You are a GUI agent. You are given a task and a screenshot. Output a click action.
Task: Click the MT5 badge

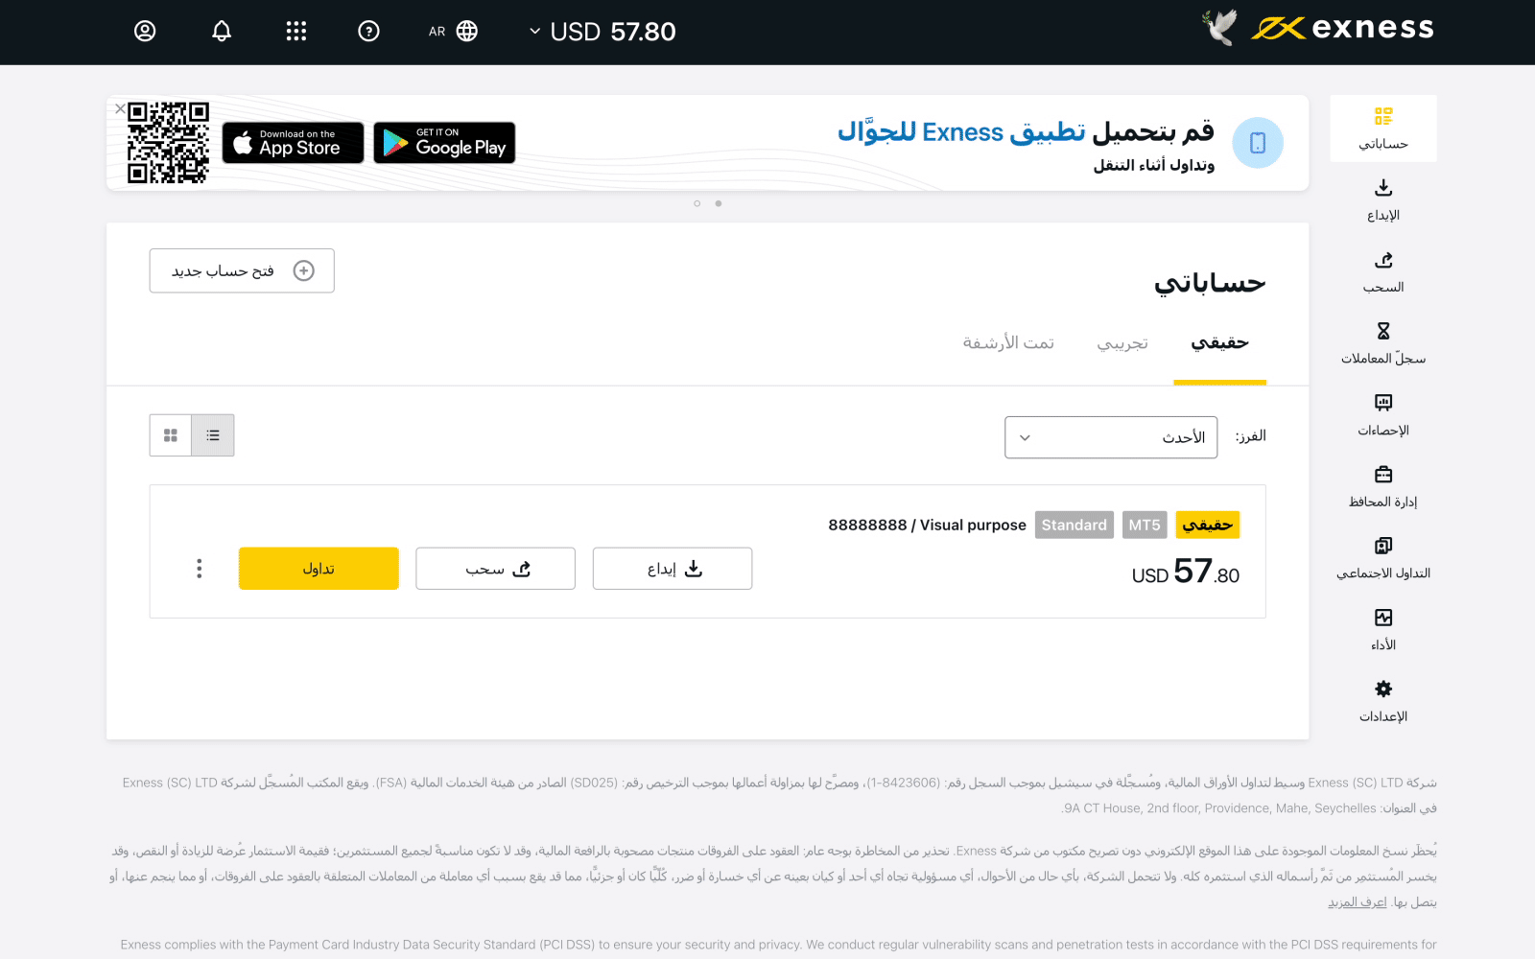1145,525
